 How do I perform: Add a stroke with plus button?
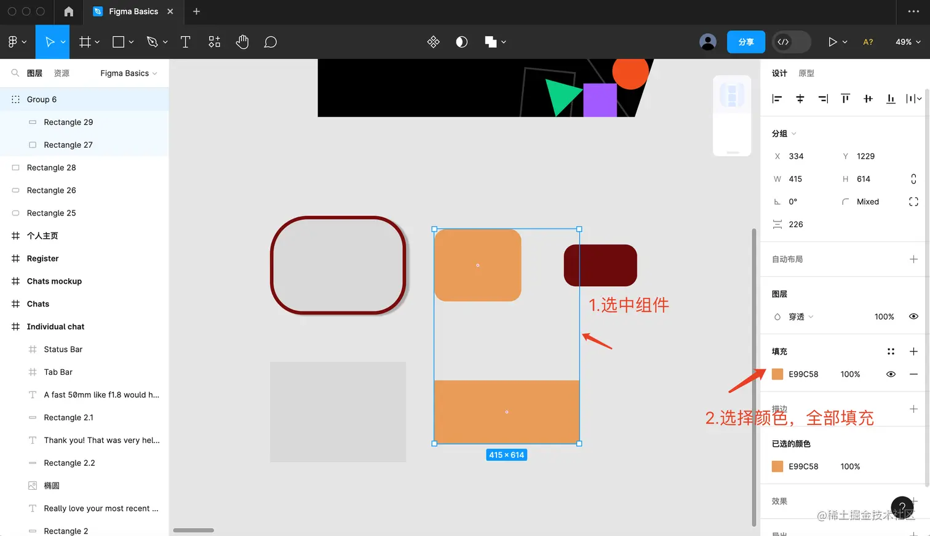[913, 409]
